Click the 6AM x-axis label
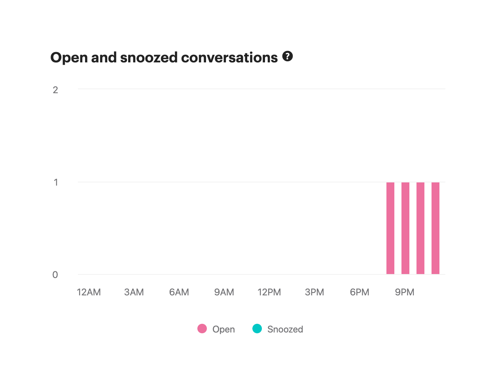Viewport: 496px width, 385px height. [179, 292]
